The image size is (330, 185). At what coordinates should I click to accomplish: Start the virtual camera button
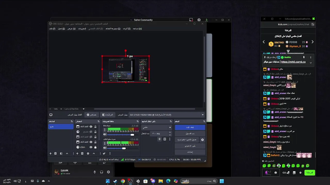click(x=187, y=140)
